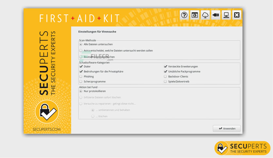Click the web browser window icon
Viewport: 273px width, 158px height.
[x=195, y=15]
